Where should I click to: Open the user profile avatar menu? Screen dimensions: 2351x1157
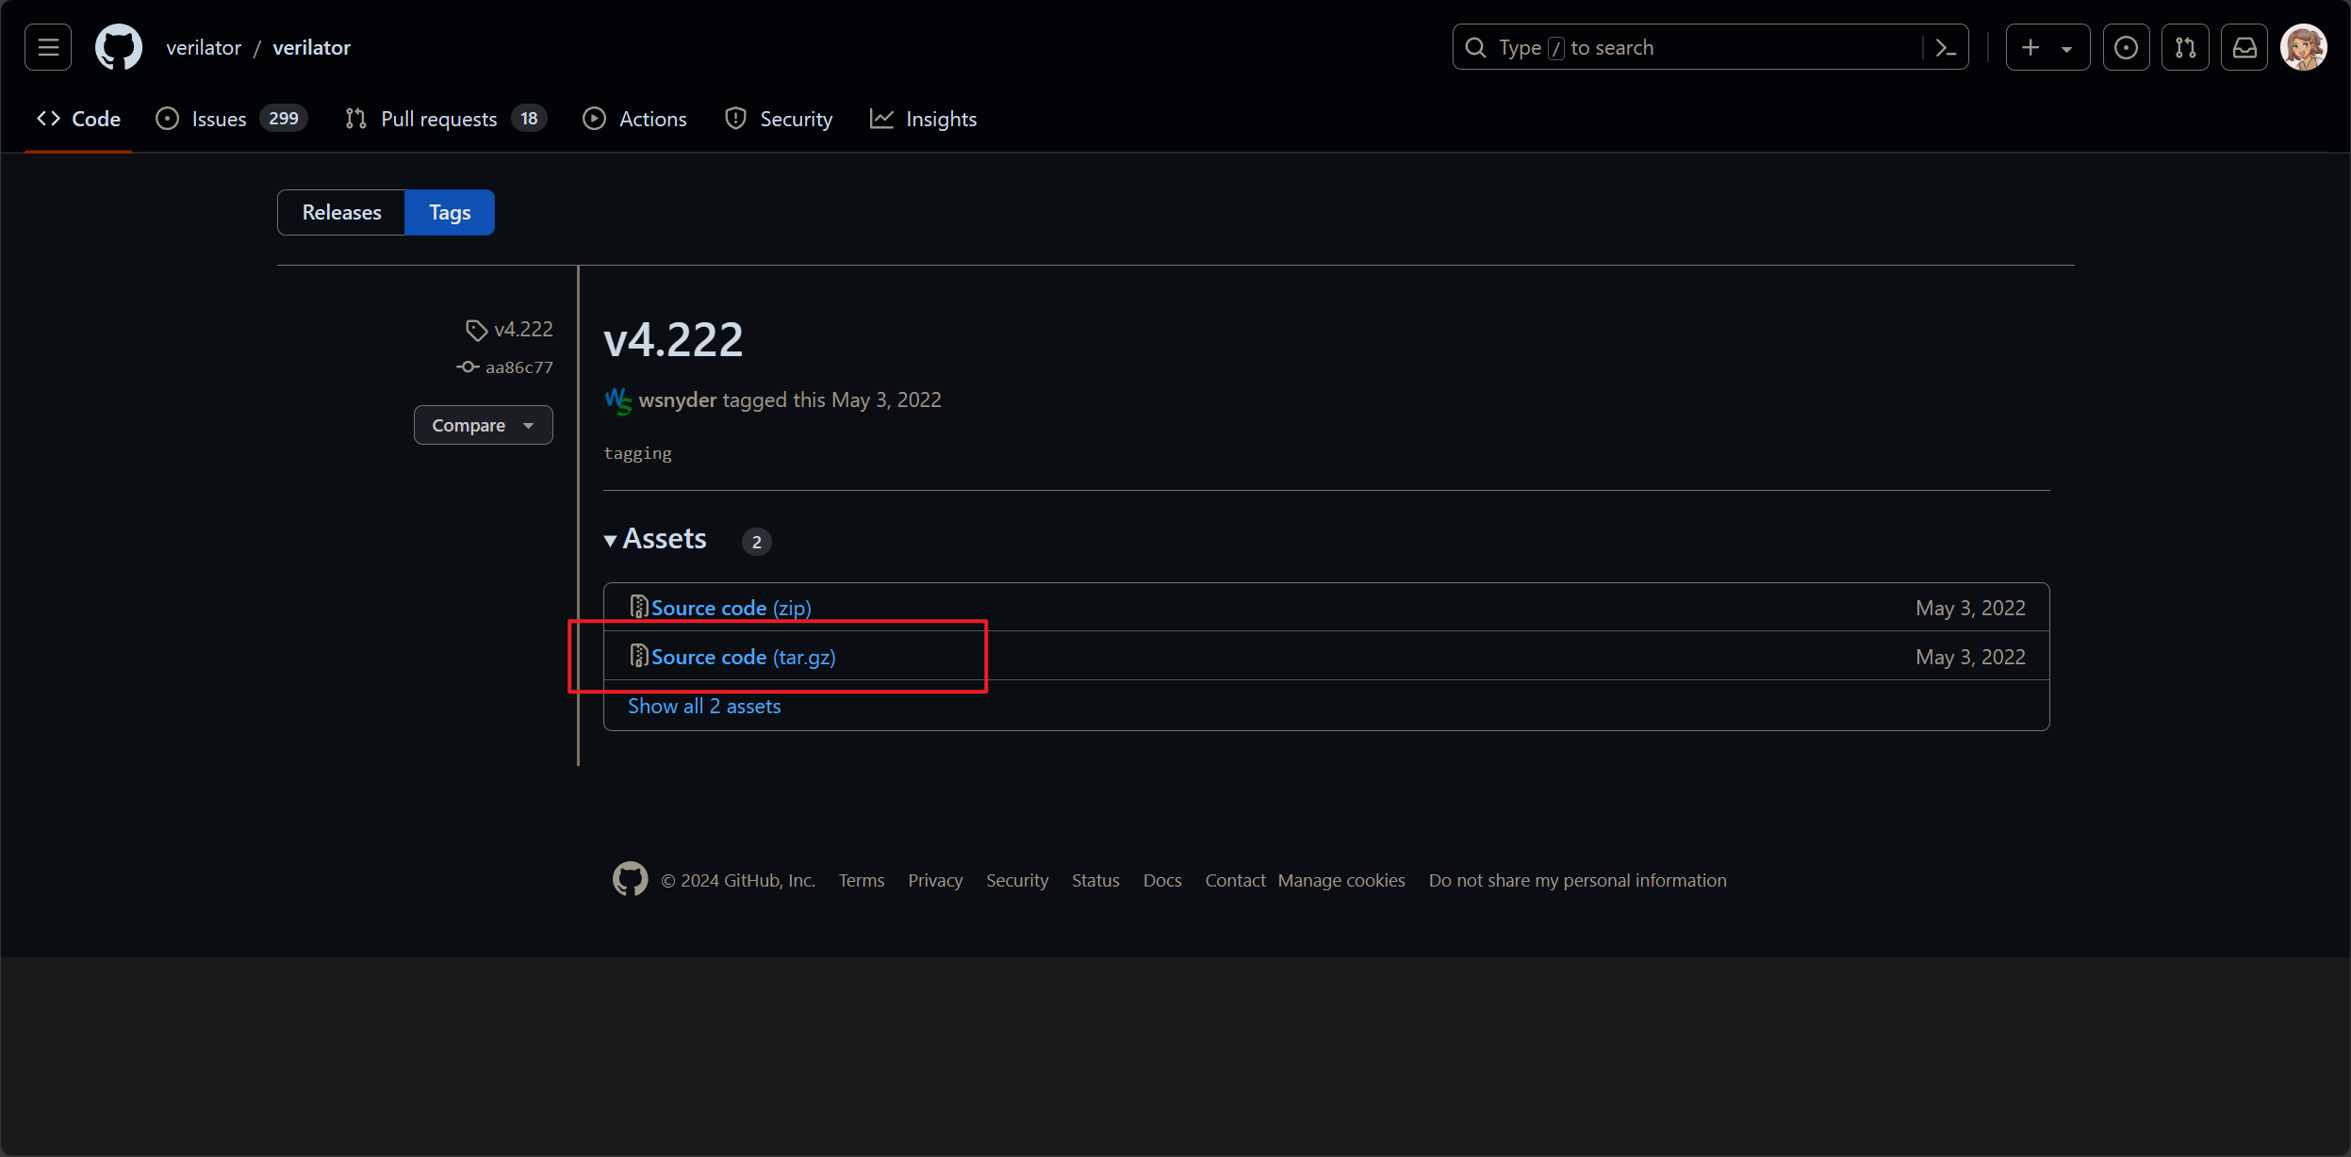click(2304, 47)
